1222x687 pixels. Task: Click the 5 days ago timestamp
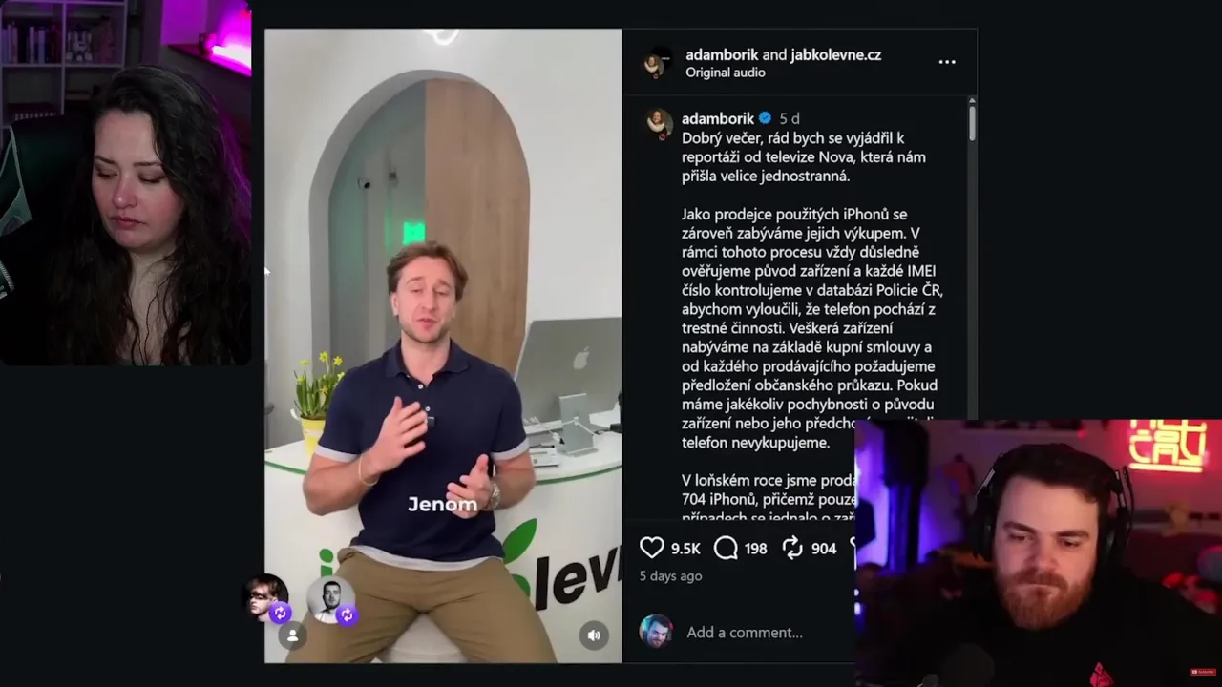[670, 576]
